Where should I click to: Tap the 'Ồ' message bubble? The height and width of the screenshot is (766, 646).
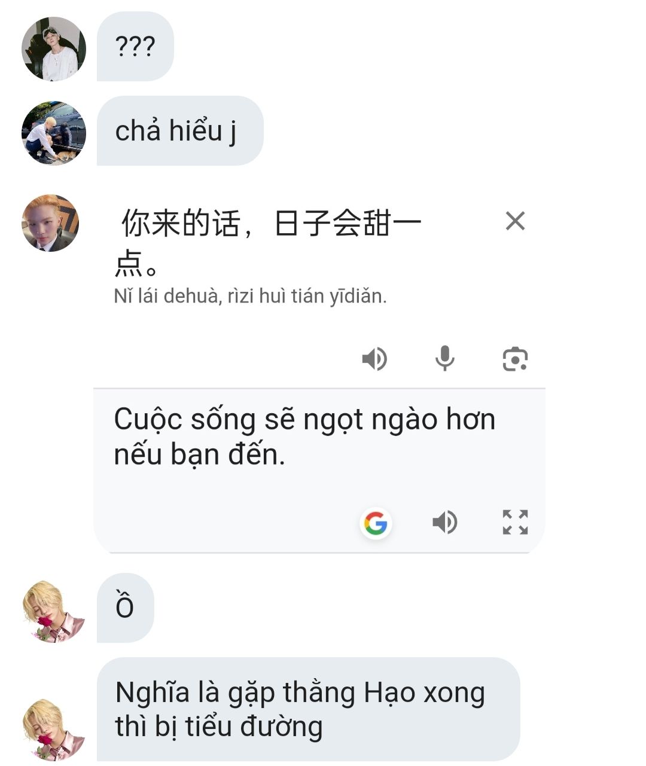click(x=125, y=608)
